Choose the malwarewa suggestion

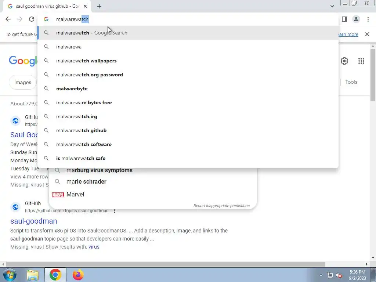point(188,47)
